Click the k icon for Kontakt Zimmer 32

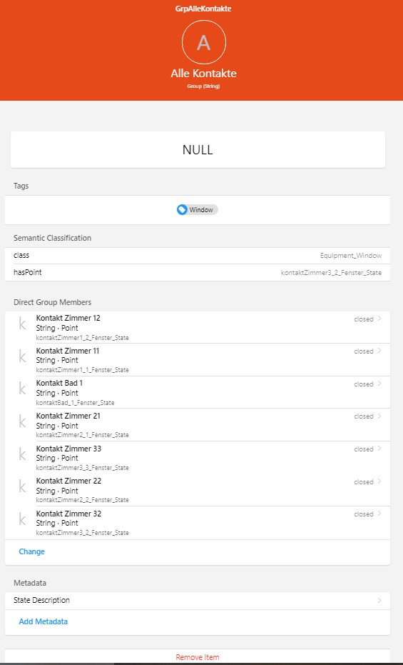click(x=22, y=519)
